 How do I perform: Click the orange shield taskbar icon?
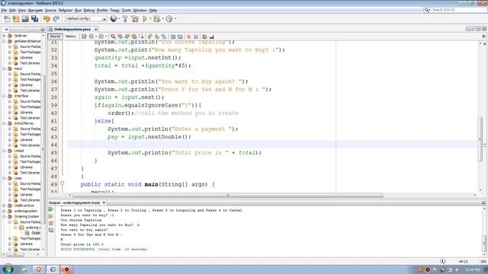(x=39, y=269)
